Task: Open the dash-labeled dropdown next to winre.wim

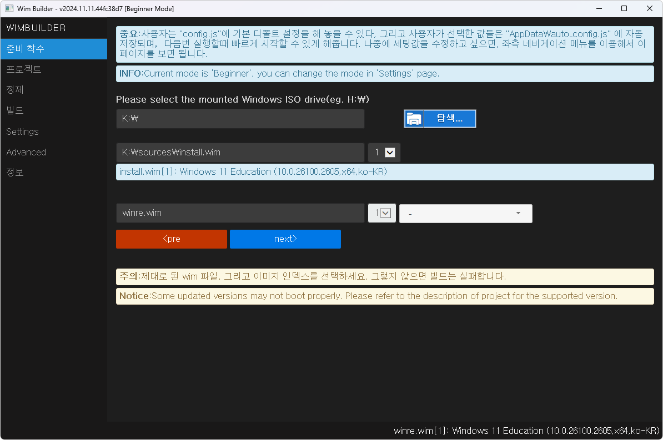Action: (x=465, y=214)
